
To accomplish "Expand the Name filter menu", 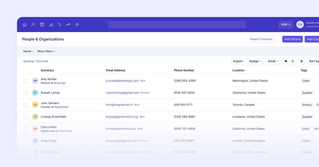I will [x=28, y=51].
